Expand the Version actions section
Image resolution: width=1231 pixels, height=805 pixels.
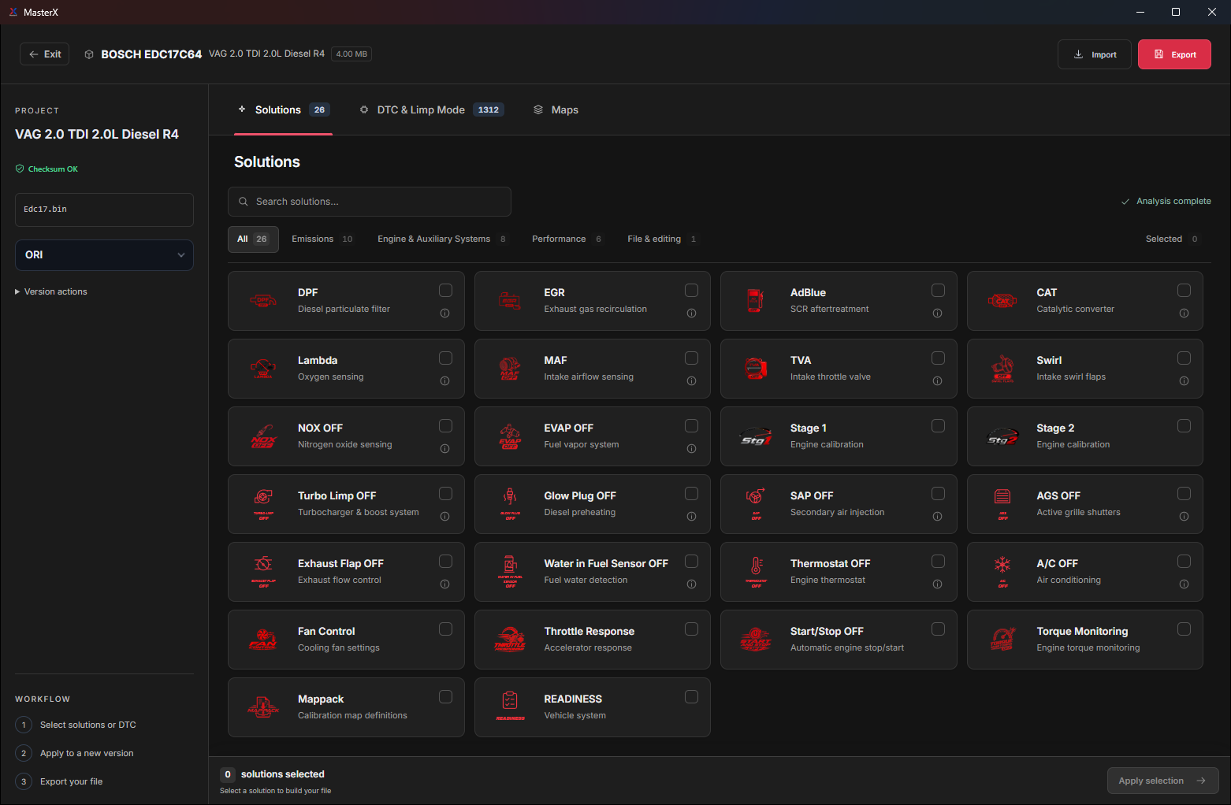(51, 291)
